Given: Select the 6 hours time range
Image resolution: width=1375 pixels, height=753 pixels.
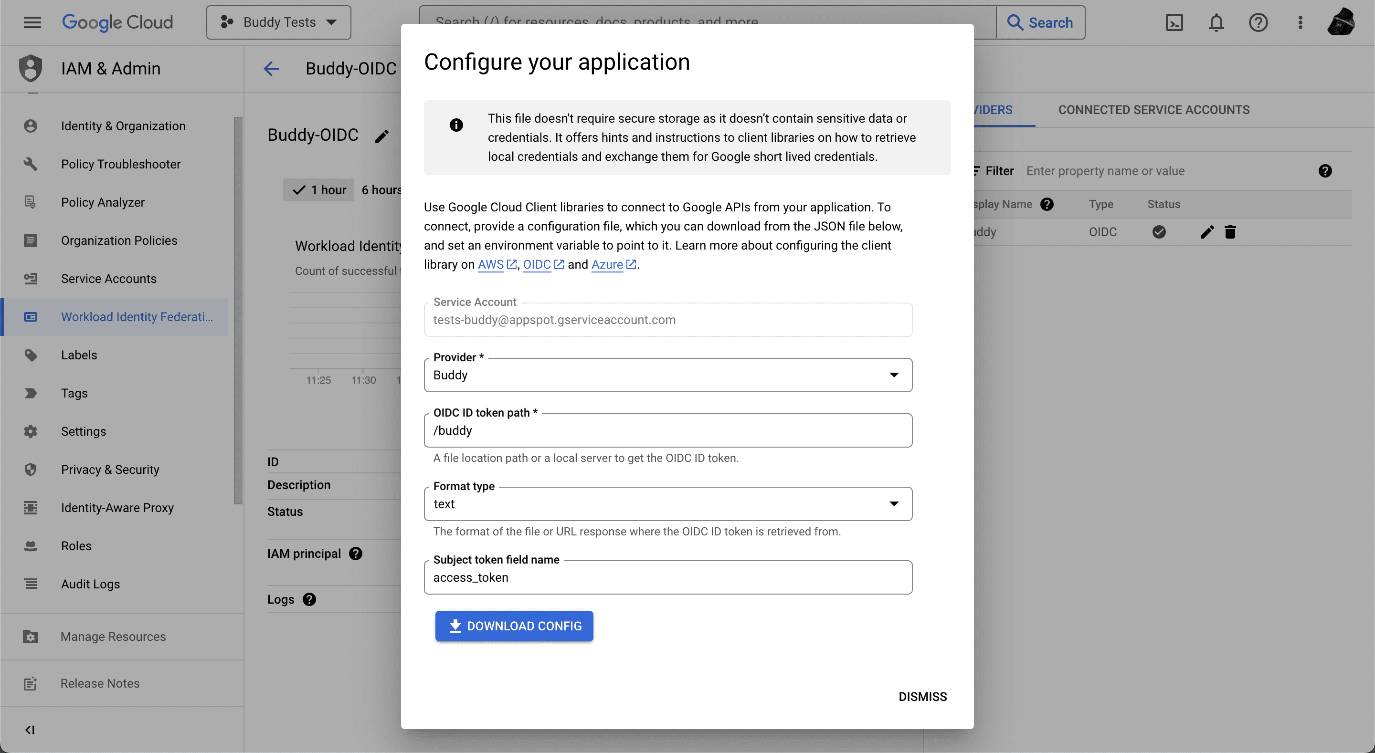Looking at the screenshot, I should click(x=381, y=190).
